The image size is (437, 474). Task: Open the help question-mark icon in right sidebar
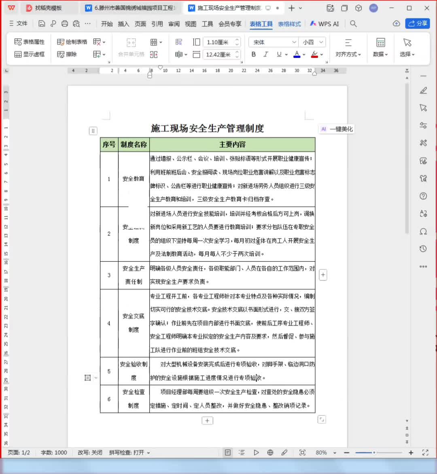click(423, 196)
